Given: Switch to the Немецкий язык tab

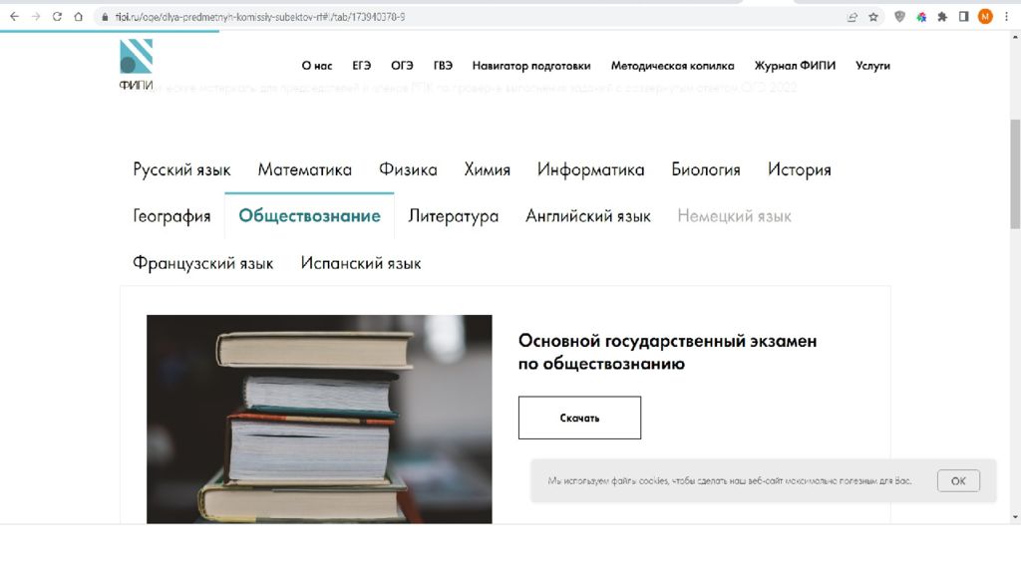Looking at the screenshot, I should [x=734, y=216].
